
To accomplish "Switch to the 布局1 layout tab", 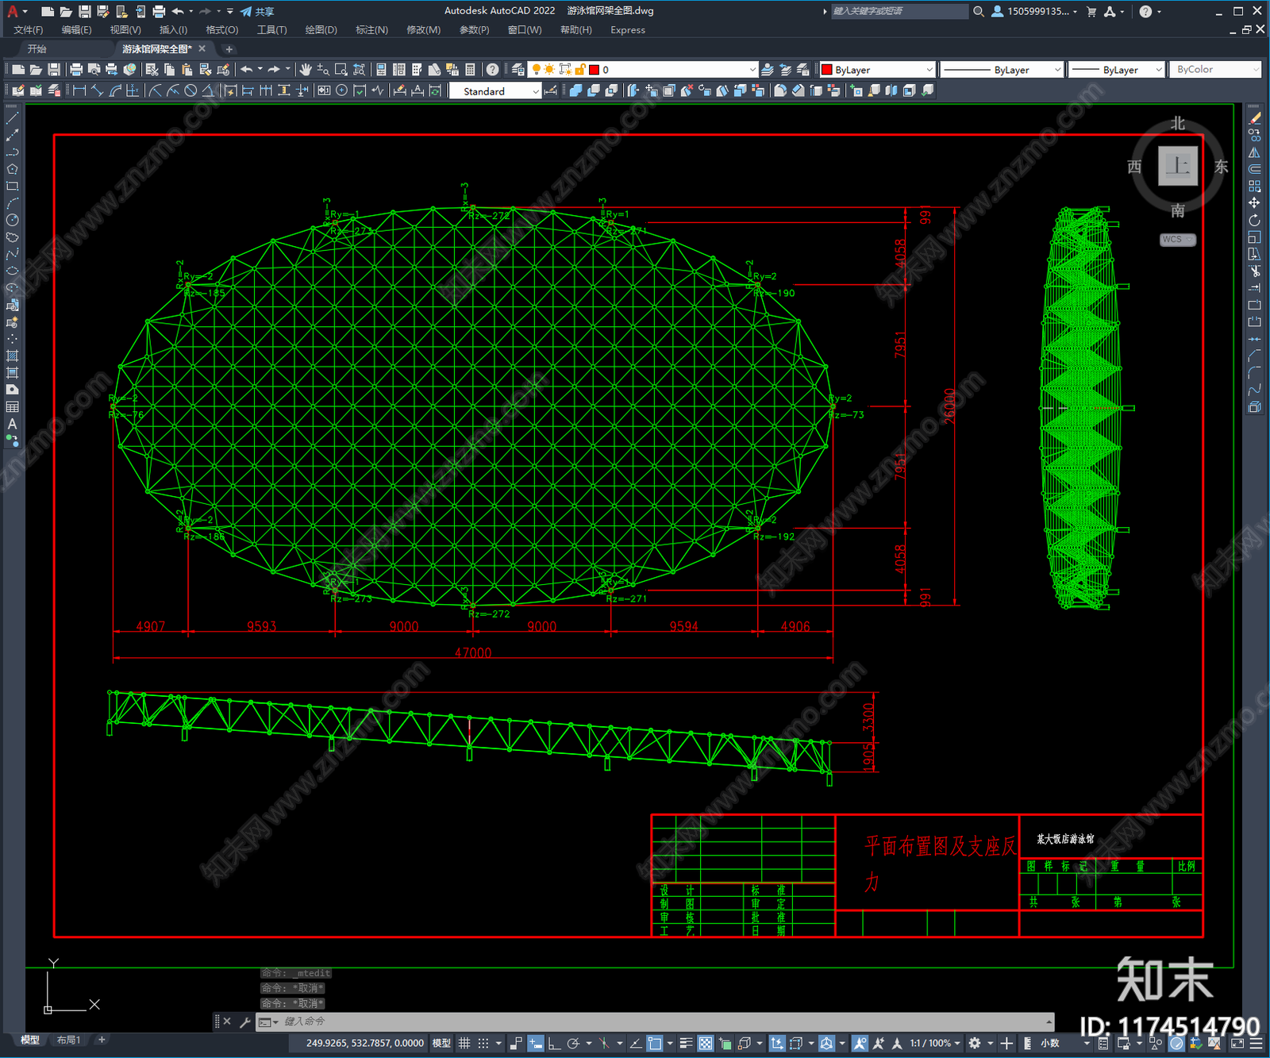I will 69,1040.
